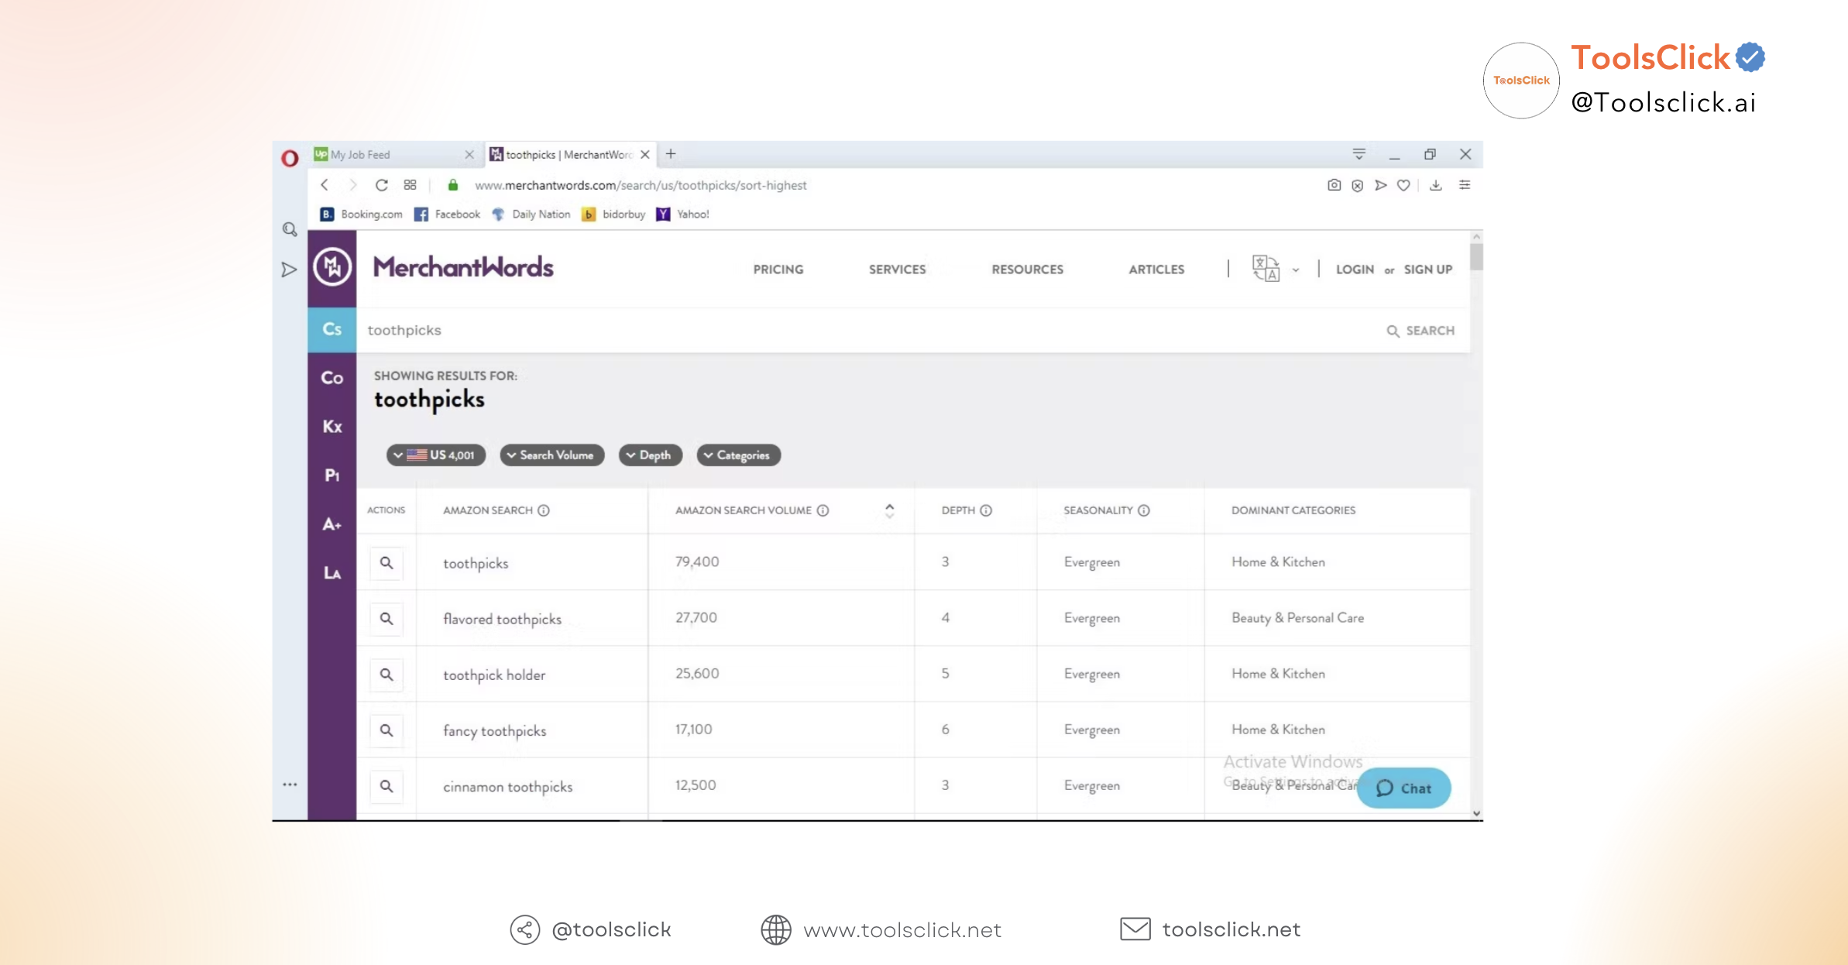Image resolution: width=1848 pixels, height=965 pixels.
Task: Expand the Search Volume filter
Action: click(552, 455)
